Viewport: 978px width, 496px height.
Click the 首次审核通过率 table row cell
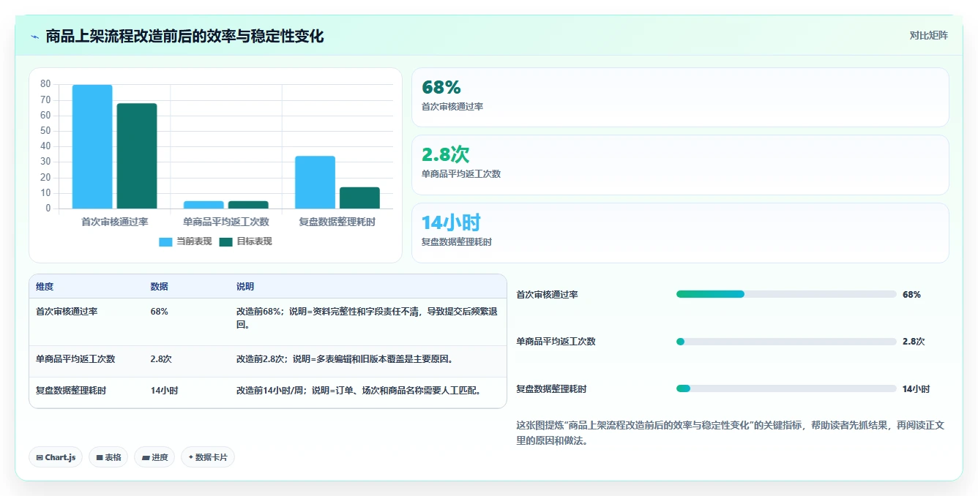[67, 312]
